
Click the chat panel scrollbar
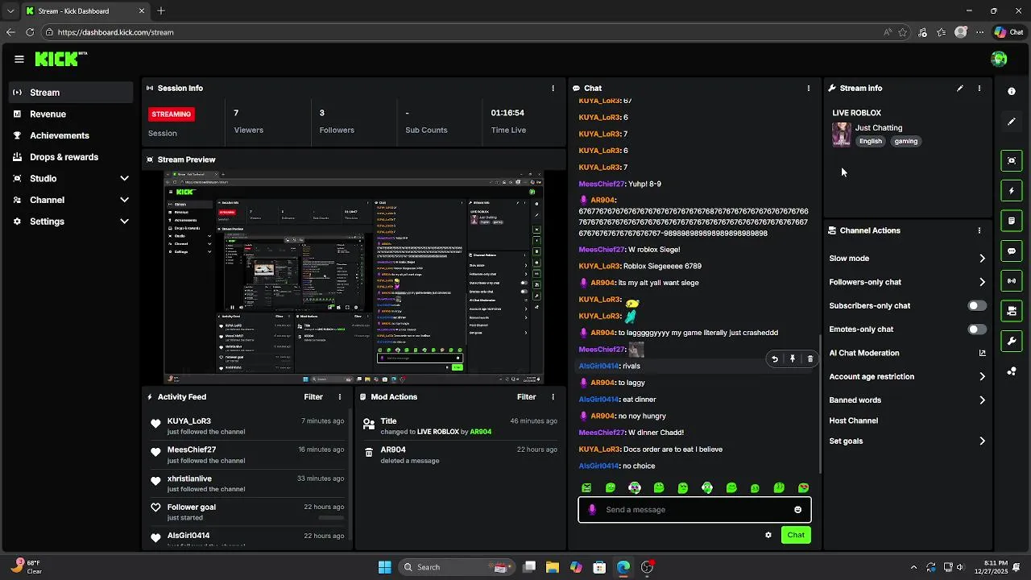[820, 403]
